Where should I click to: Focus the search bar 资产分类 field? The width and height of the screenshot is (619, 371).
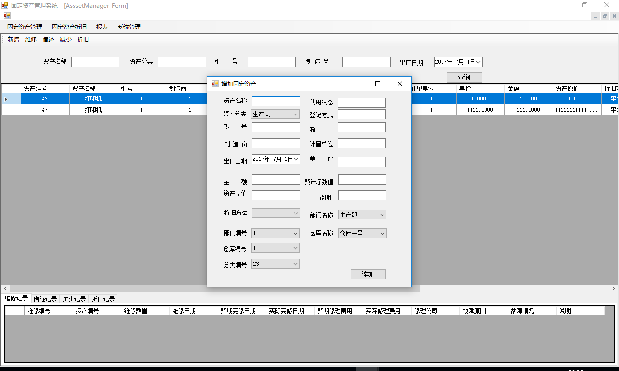[x=182, y=62]
